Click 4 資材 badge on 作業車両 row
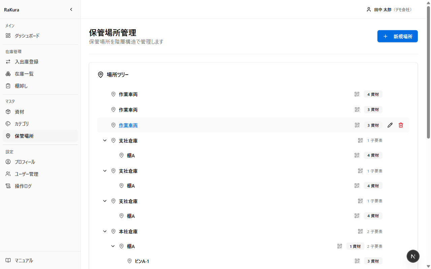431x269 pixels. point(373,94)
